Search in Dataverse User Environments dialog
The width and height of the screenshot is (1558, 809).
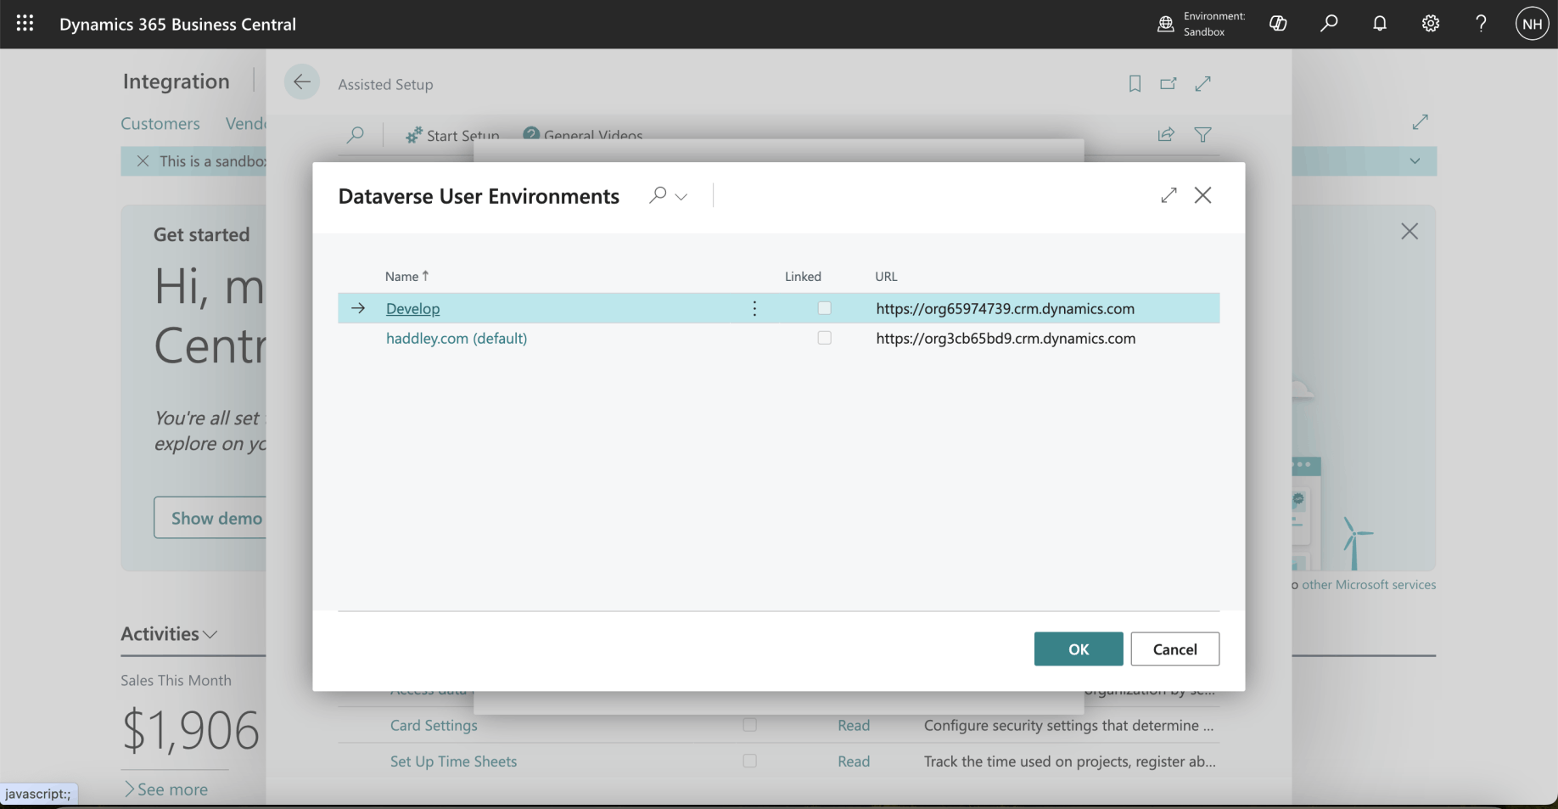(658, 195)
